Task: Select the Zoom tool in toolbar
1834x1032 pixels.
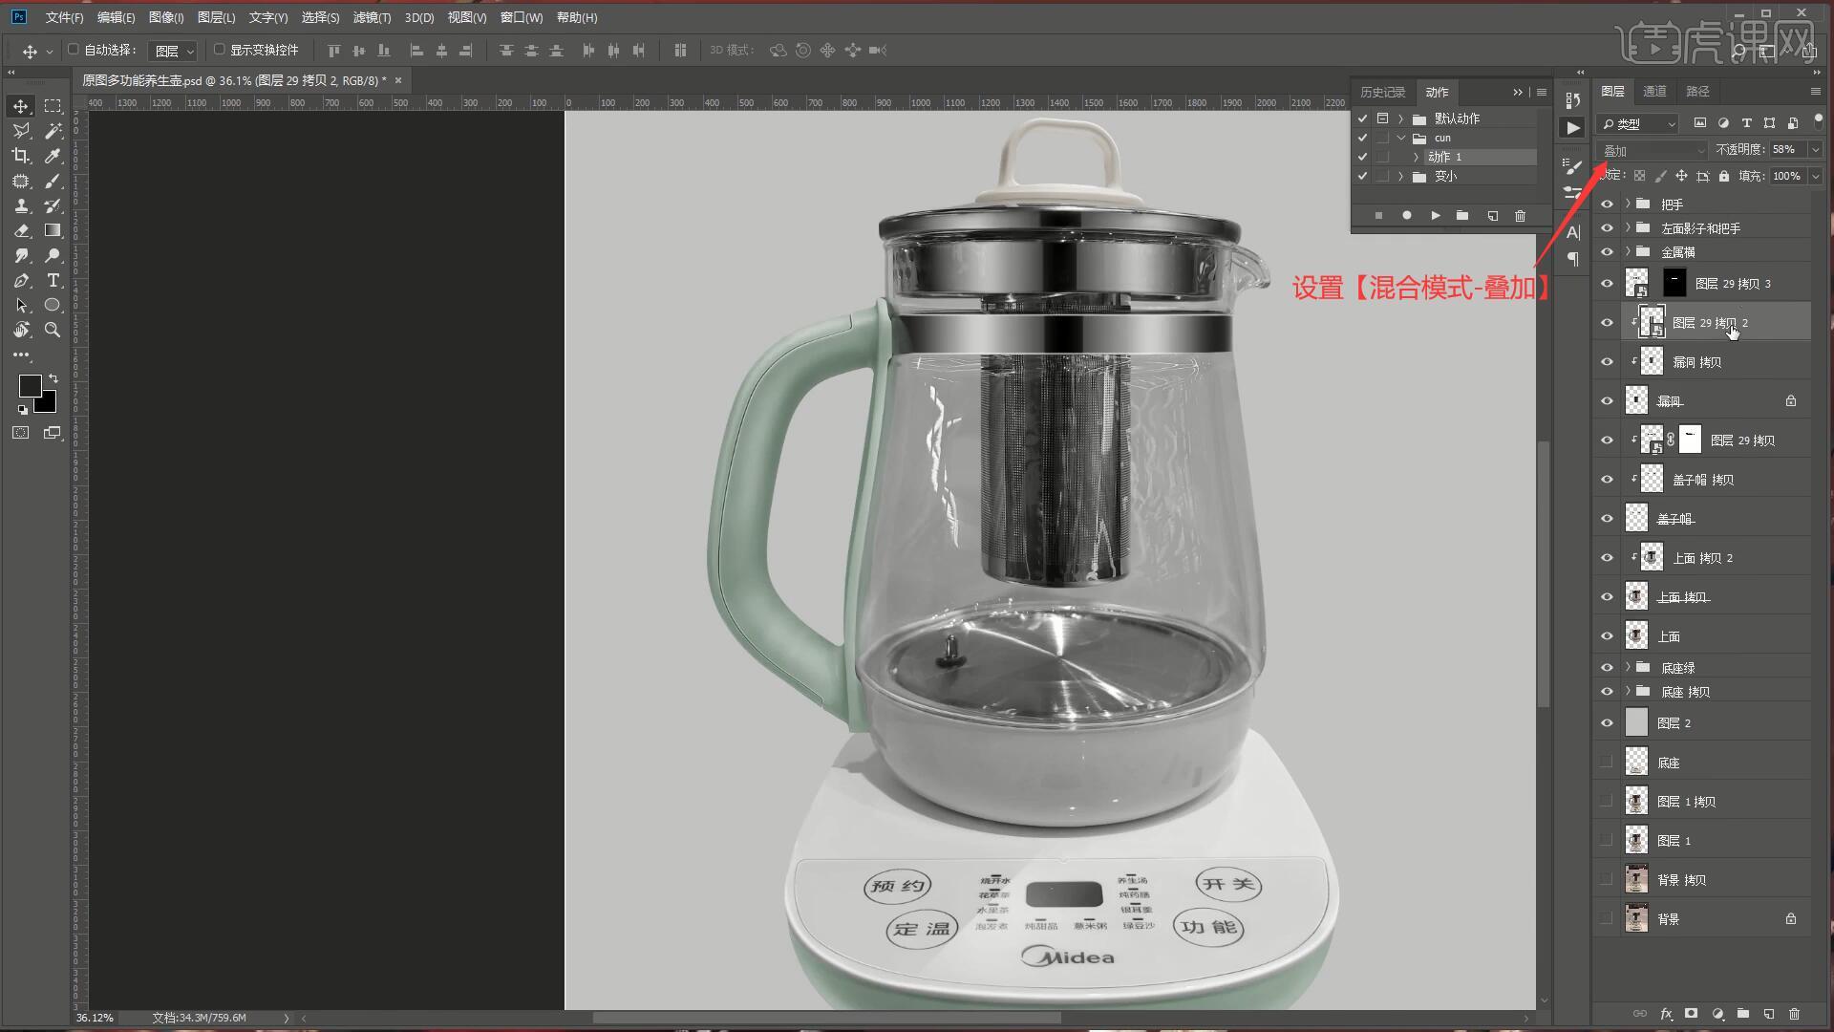Action: pos(53,330)
